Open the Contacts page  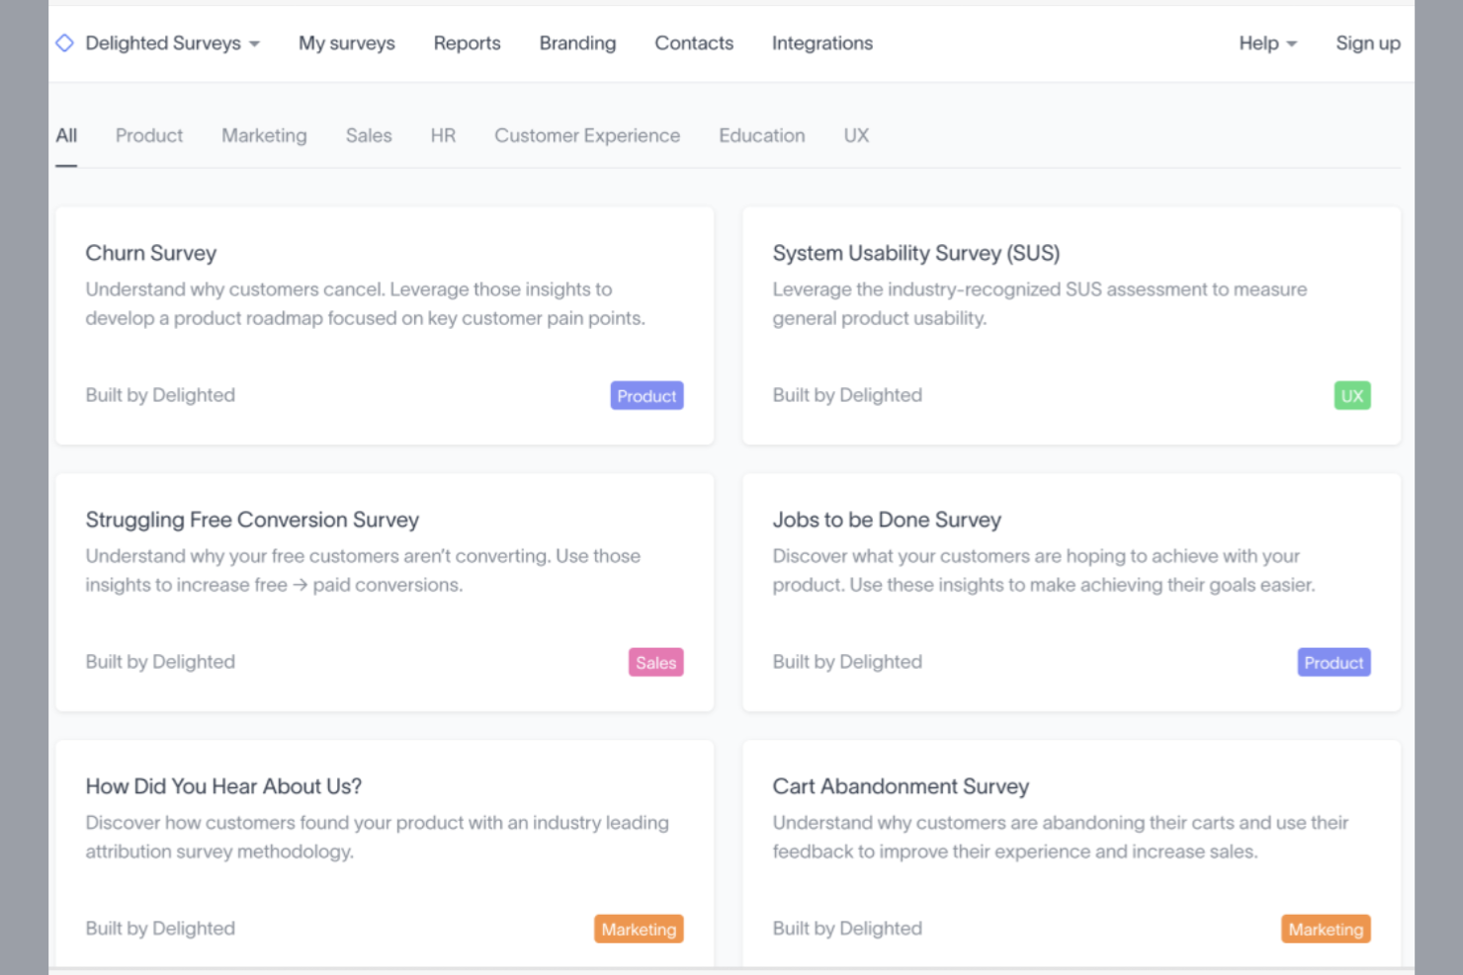693,42
